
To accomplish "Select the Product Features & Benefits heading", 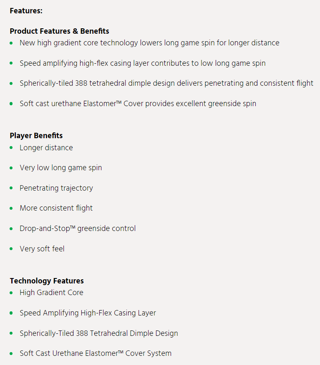I will point(59,31).
